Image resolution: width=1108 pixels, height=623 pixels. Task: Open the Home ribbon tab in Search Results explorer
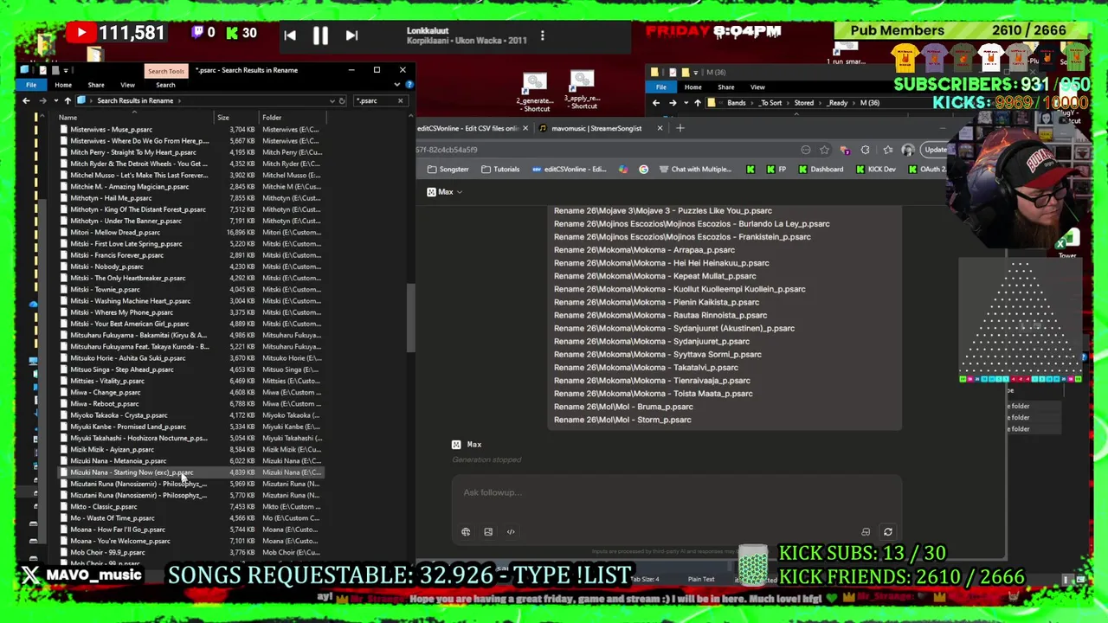point(63,85)
